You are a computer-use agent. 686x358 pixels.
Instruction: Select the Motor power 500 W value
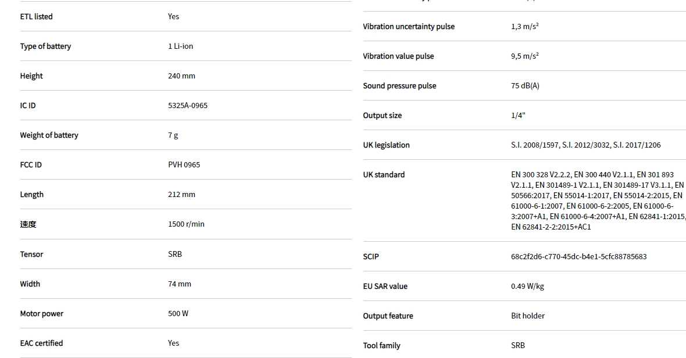click(178, 313)
